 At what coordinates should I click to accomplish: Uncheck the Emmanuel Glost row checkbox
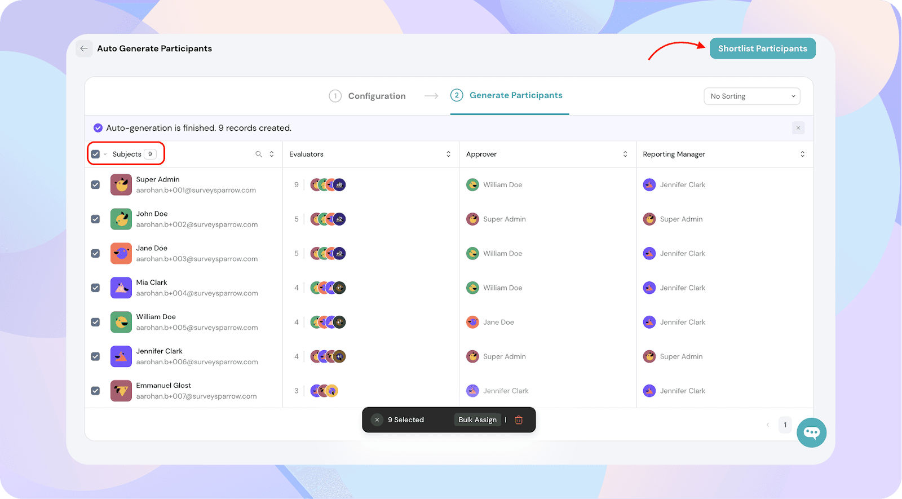coord(95,391)
